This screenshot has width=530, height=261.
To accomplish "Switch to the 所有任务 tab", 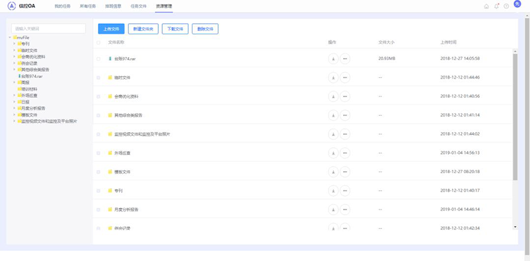I will [x=88, y=6].
